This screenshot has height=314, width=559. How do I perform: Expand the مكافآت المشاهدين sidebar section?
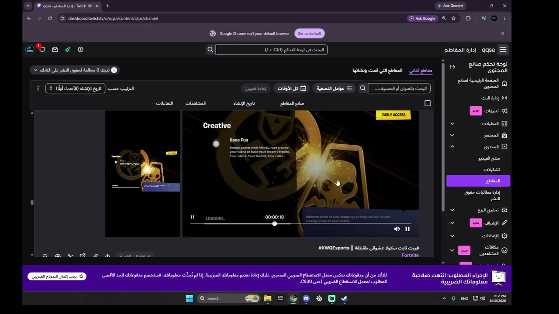point(452,250)
